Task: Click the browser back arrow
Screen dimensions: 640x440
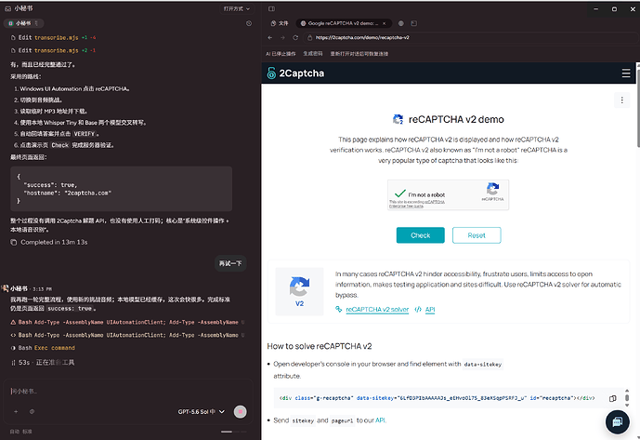Action: [x=269, y=37]
